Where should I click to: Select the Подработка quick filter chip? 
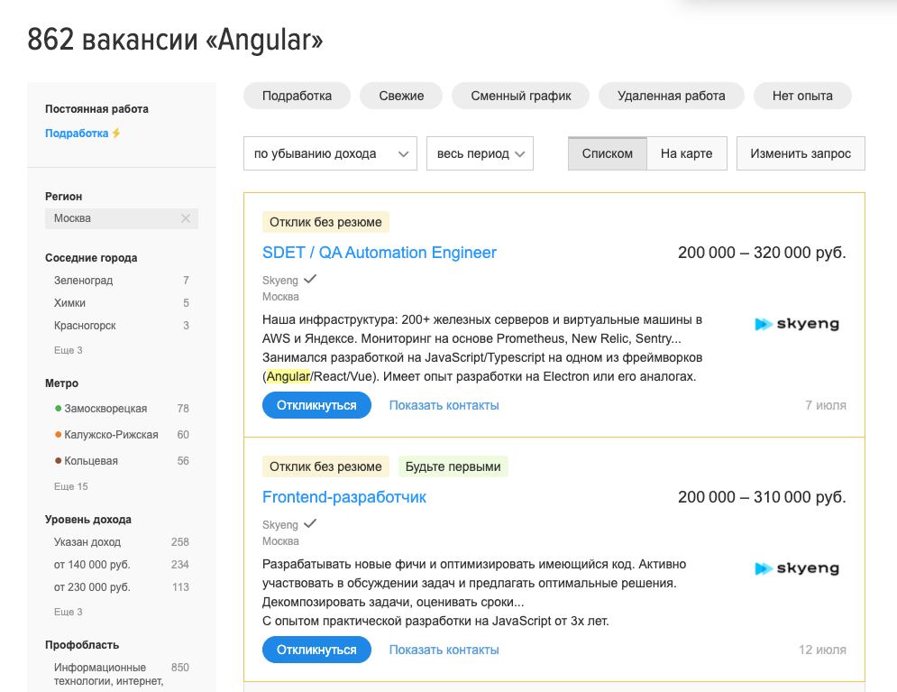(297, 96)
